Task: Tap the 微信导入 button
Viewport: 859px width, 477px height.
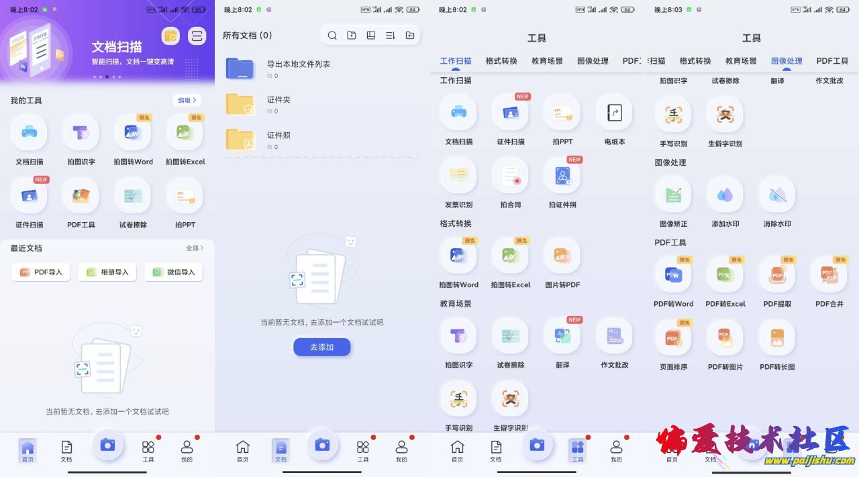Action: click(174, 272)
